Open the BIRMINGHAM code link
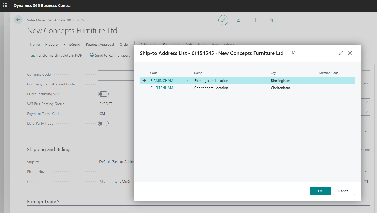This screenshot has height=213, width=377. click(162, 81)
